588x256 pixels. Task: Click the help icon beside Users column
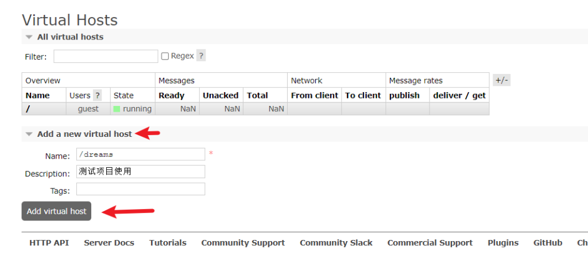[97, 96]
